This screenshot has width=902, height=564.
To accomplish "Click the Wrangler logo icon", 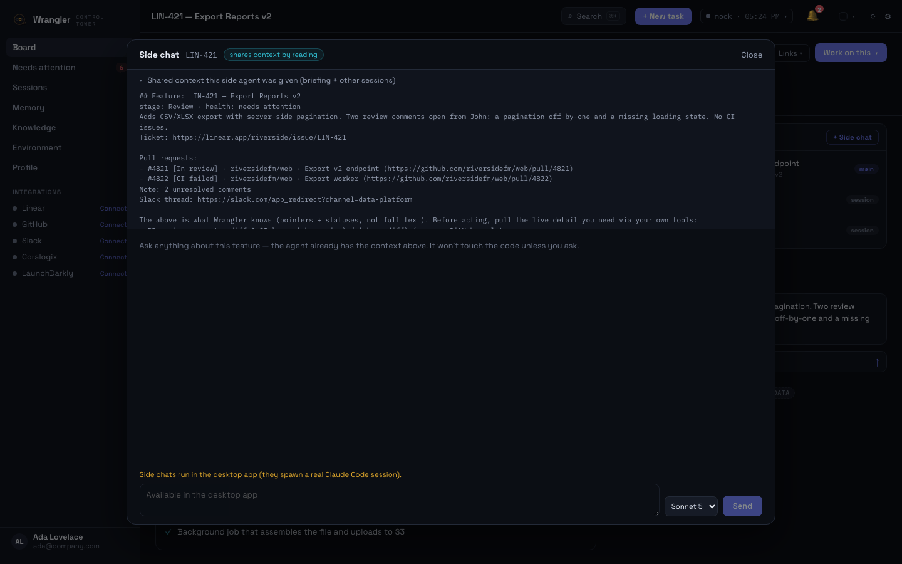I will pyautogui.click(x=19, y=19).
